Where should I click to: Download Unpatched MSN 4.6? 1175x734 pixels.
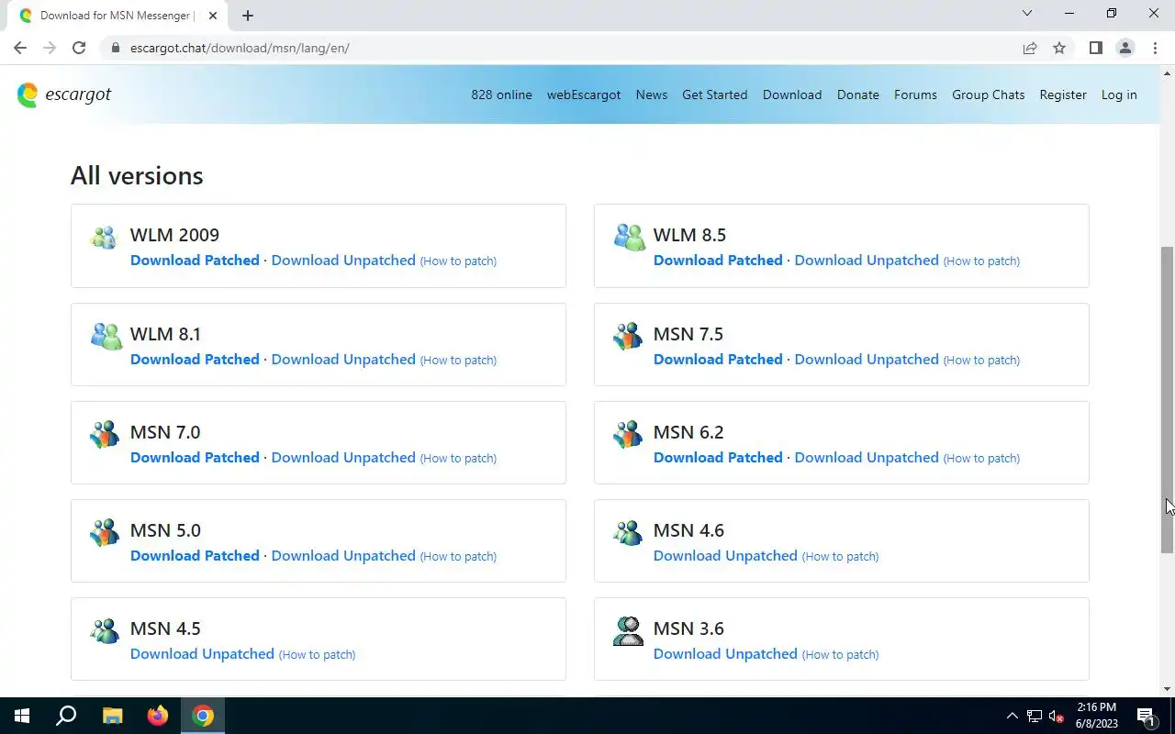pyautogui.click(x=725, y=556)
